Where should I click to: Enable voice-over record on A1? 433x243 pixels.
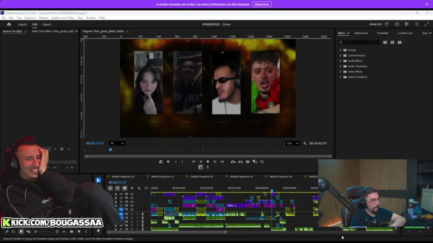pos(142,214)
